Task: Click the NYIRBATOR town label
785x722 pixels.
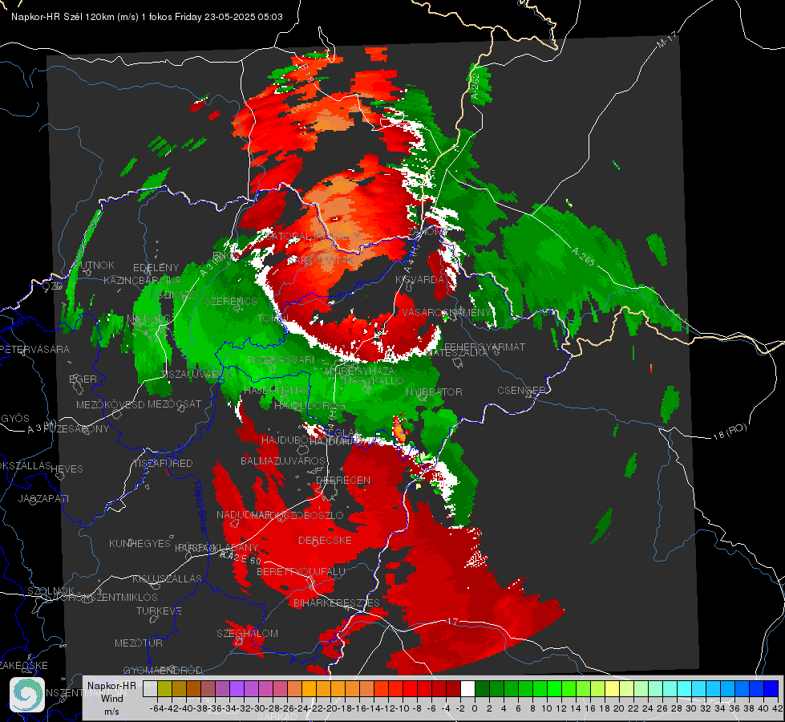Action: (434, 391)
